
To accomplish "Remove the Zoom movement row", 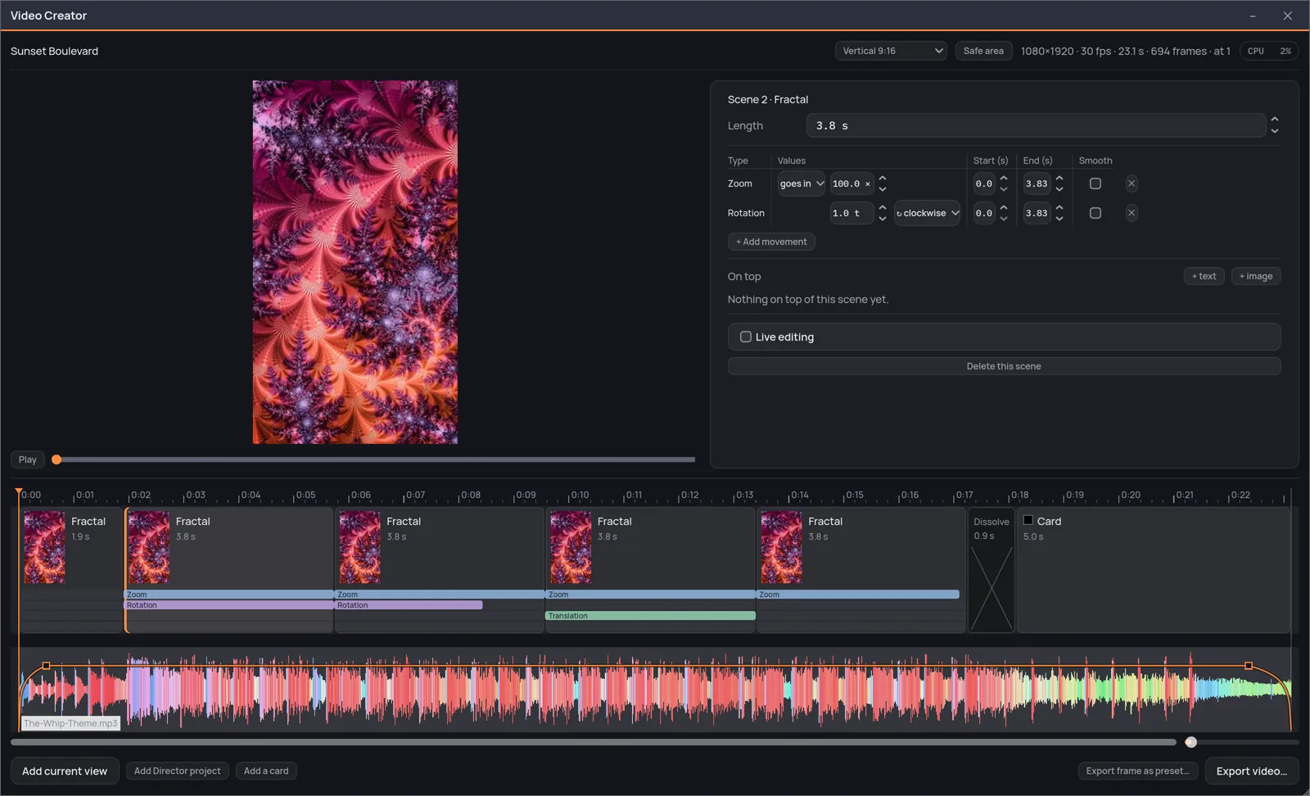I will [x=1132, y=183].
